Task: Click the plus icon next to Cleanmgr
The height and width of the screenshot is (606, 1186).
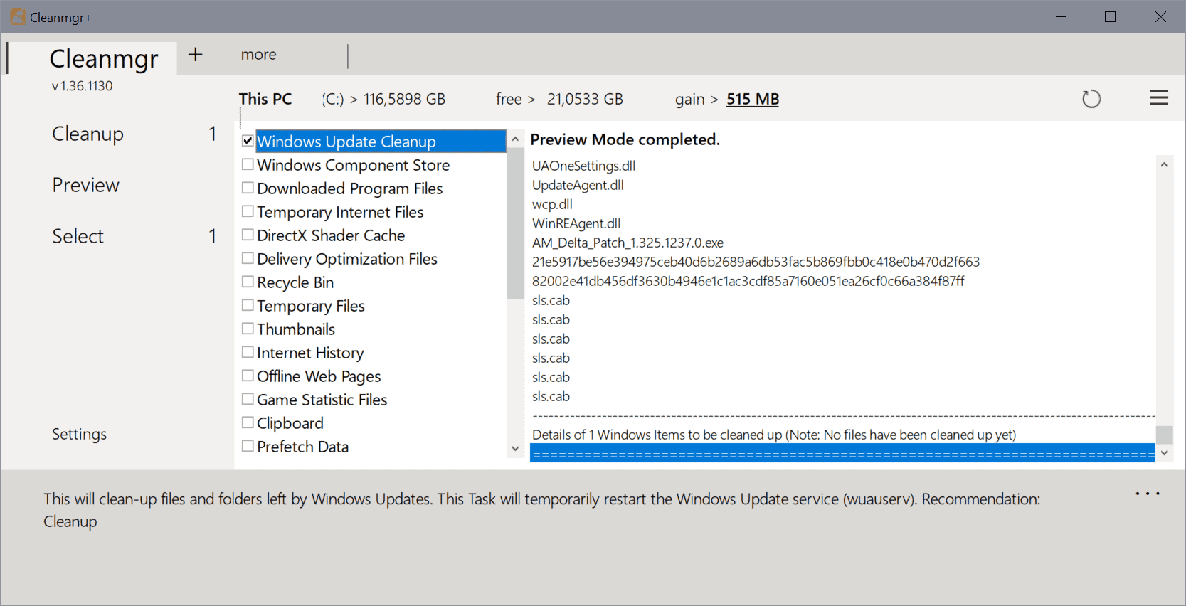Action: pyautogui.click(x=196, y=55)
